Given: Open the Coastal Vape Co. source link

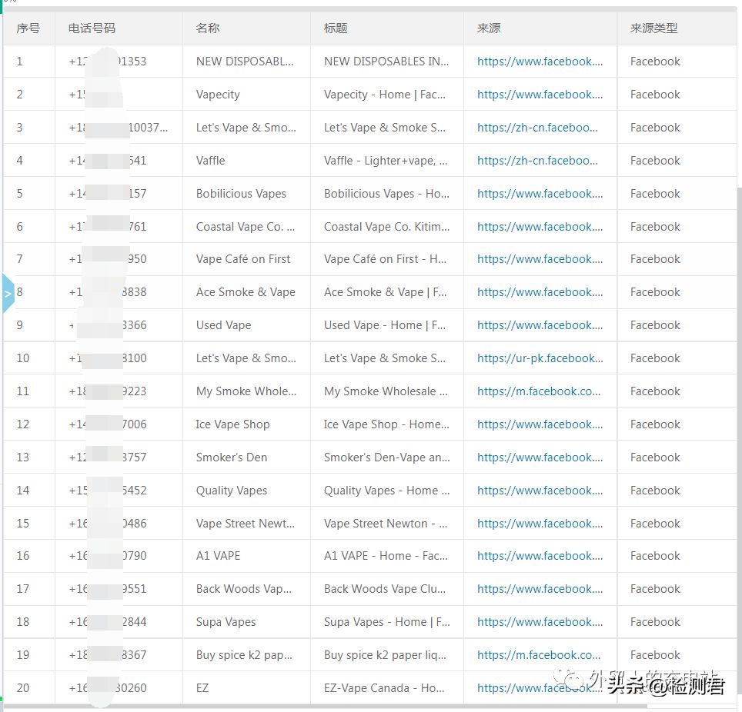Looking at the screenshot, I should pos(540,227).
